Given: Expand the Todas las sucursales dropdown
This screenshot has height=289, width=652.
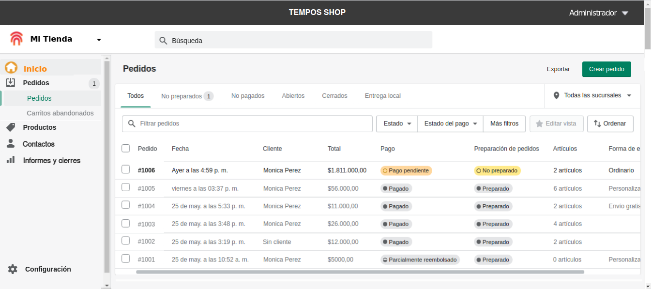Looking at the screenshot, I should [x=592, y=95].
